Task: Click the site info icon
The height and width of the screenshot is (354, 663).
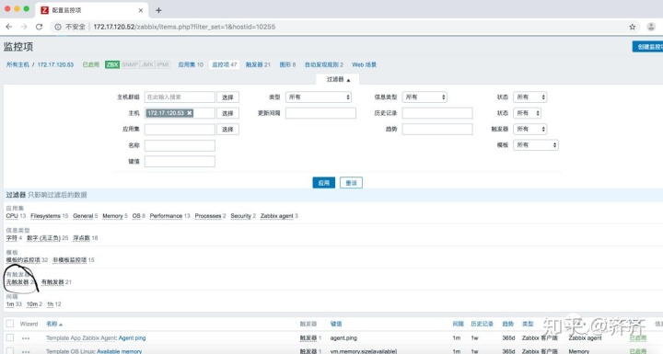Action: pos(58,27)
